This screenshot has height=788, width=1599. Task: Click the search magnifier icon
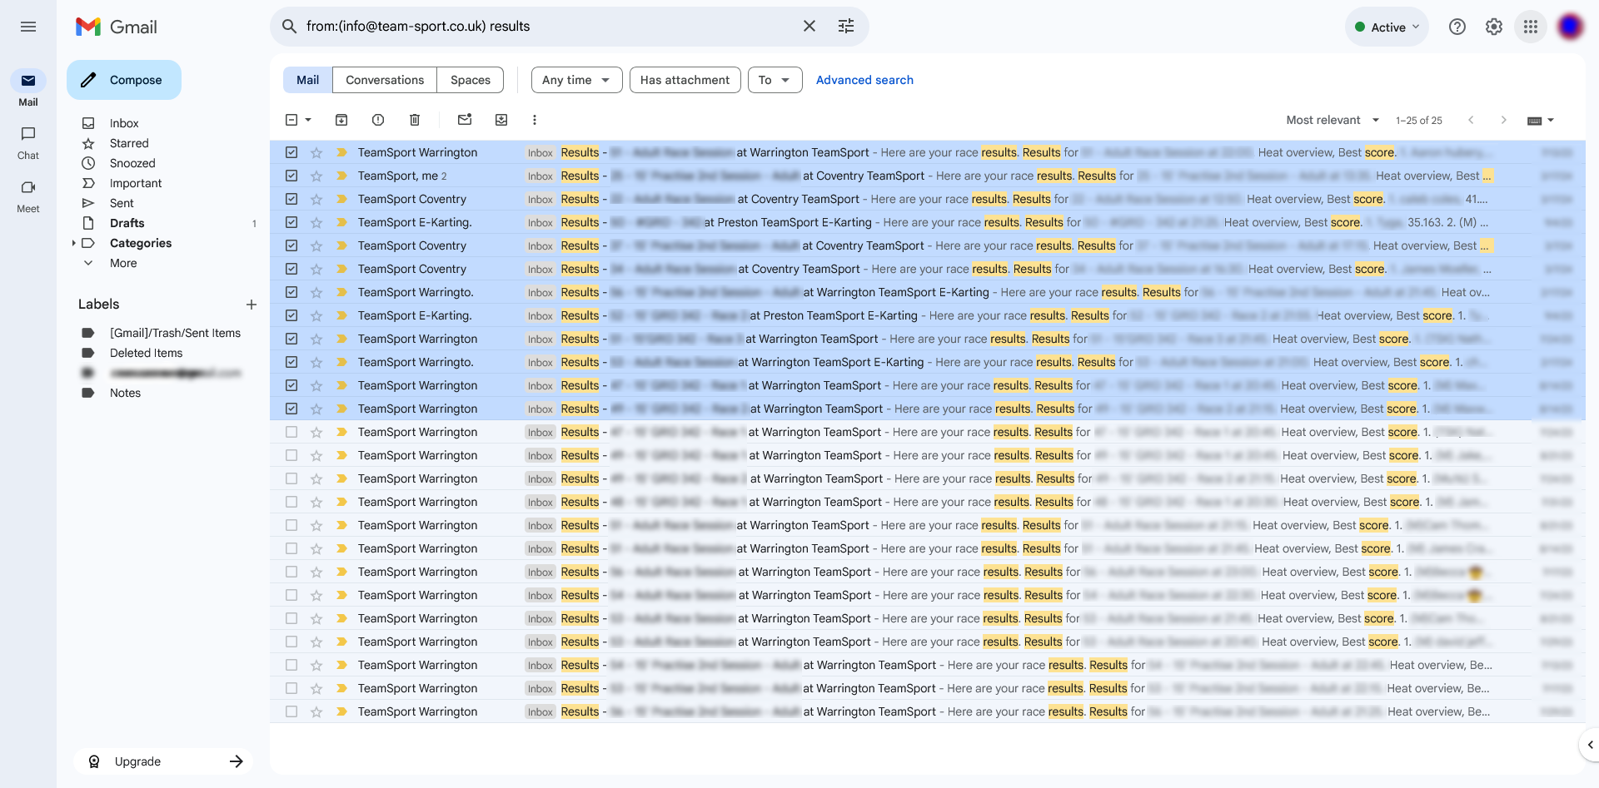point(289,27)
